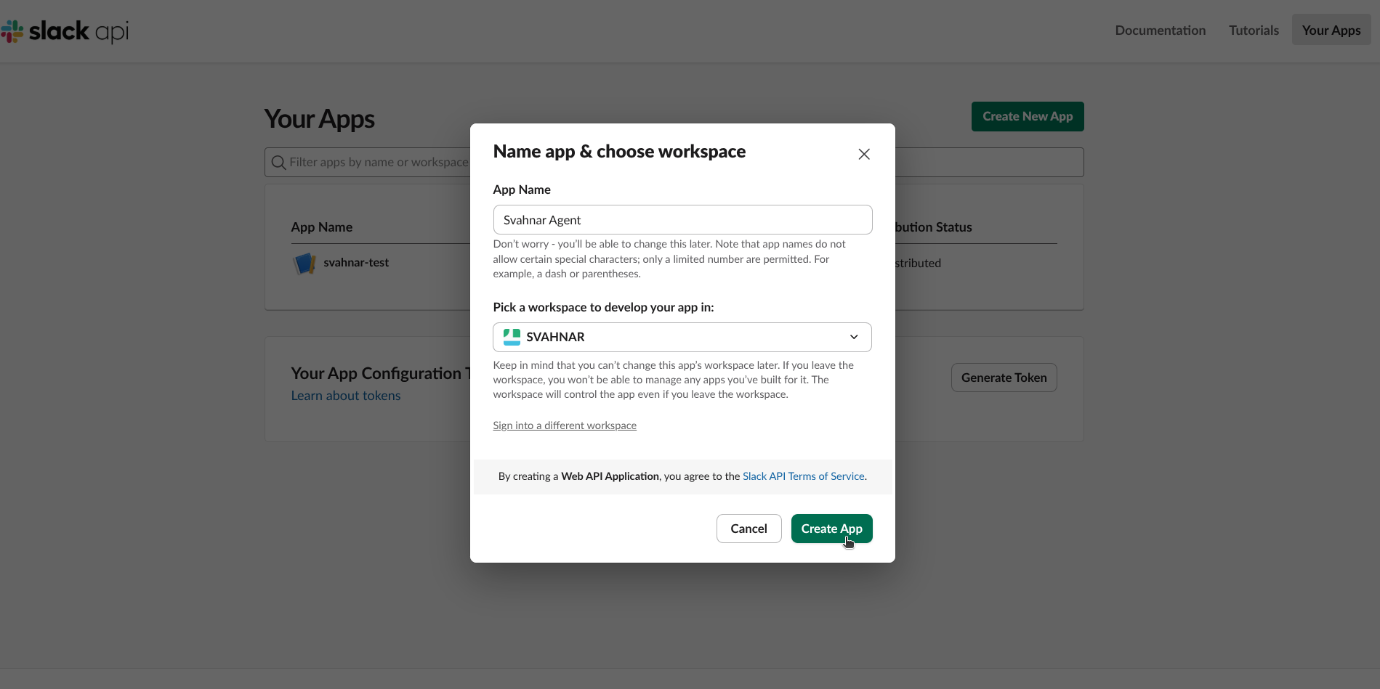
Task: Expand the workspace dropdown chevron
Action: [x=854, y=337]
